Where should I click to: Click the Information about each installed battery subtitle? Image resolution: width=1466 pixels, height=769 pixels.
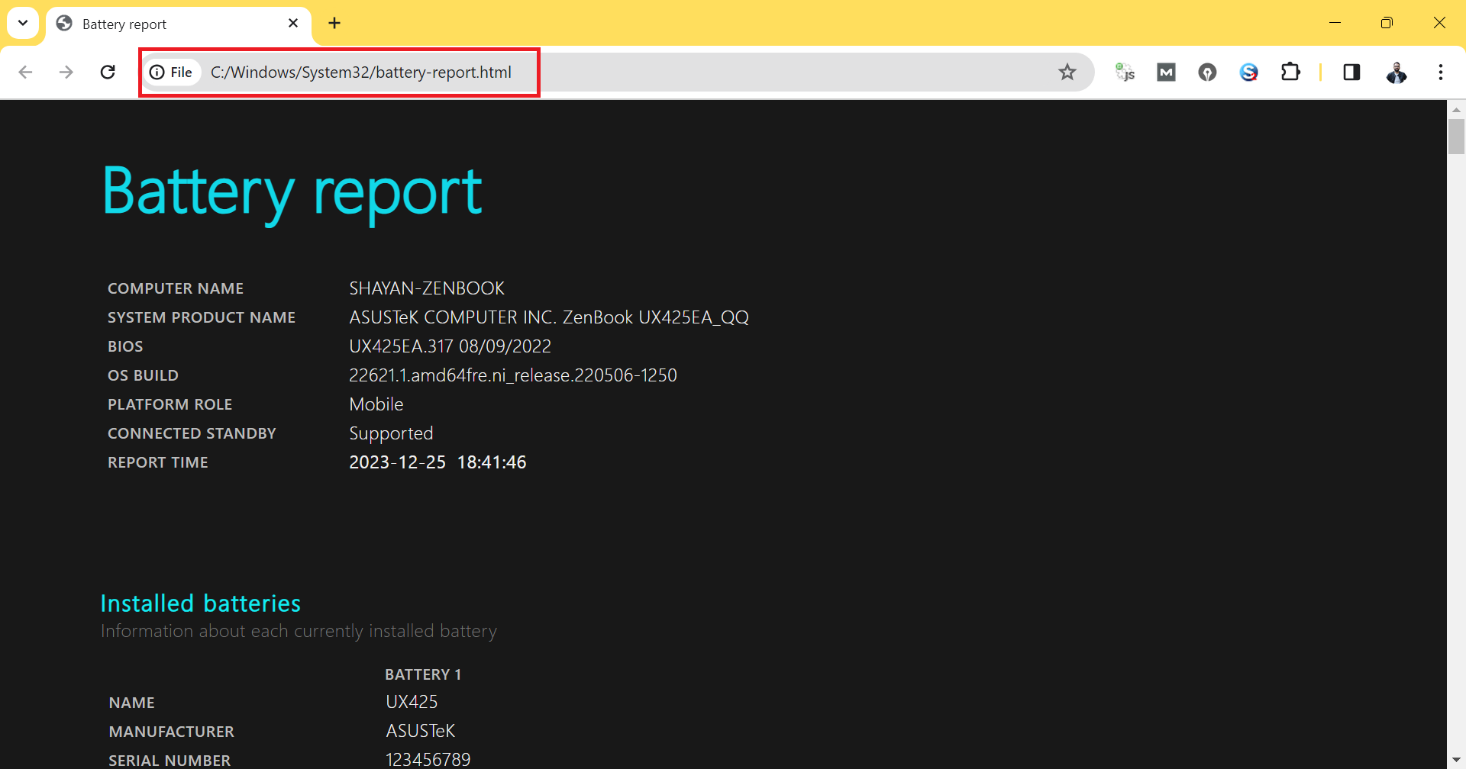pos(299,632)
